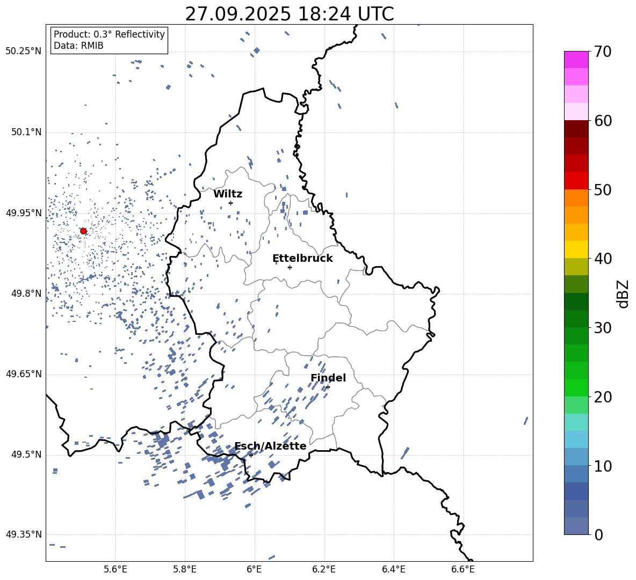Click the 60 value on colorbar
The image size is (636, 580).
click(x=602, y=121)
